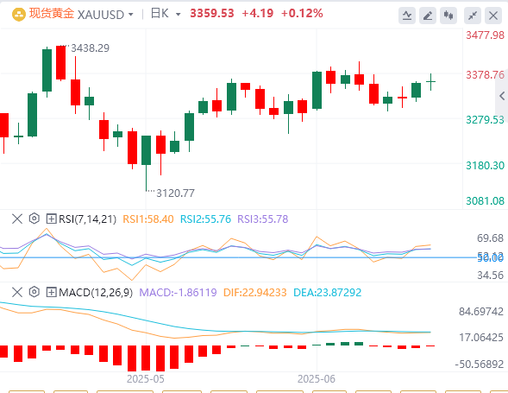Close the chart panel with X
The height and width of the screenshot is (393, 508).
click(x=493, y=16)
